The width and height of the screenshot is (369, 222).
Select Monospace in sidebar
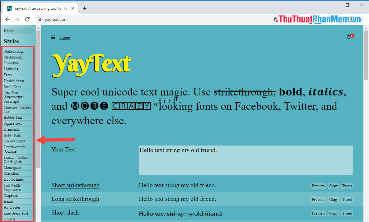click(x=12, y=168)
